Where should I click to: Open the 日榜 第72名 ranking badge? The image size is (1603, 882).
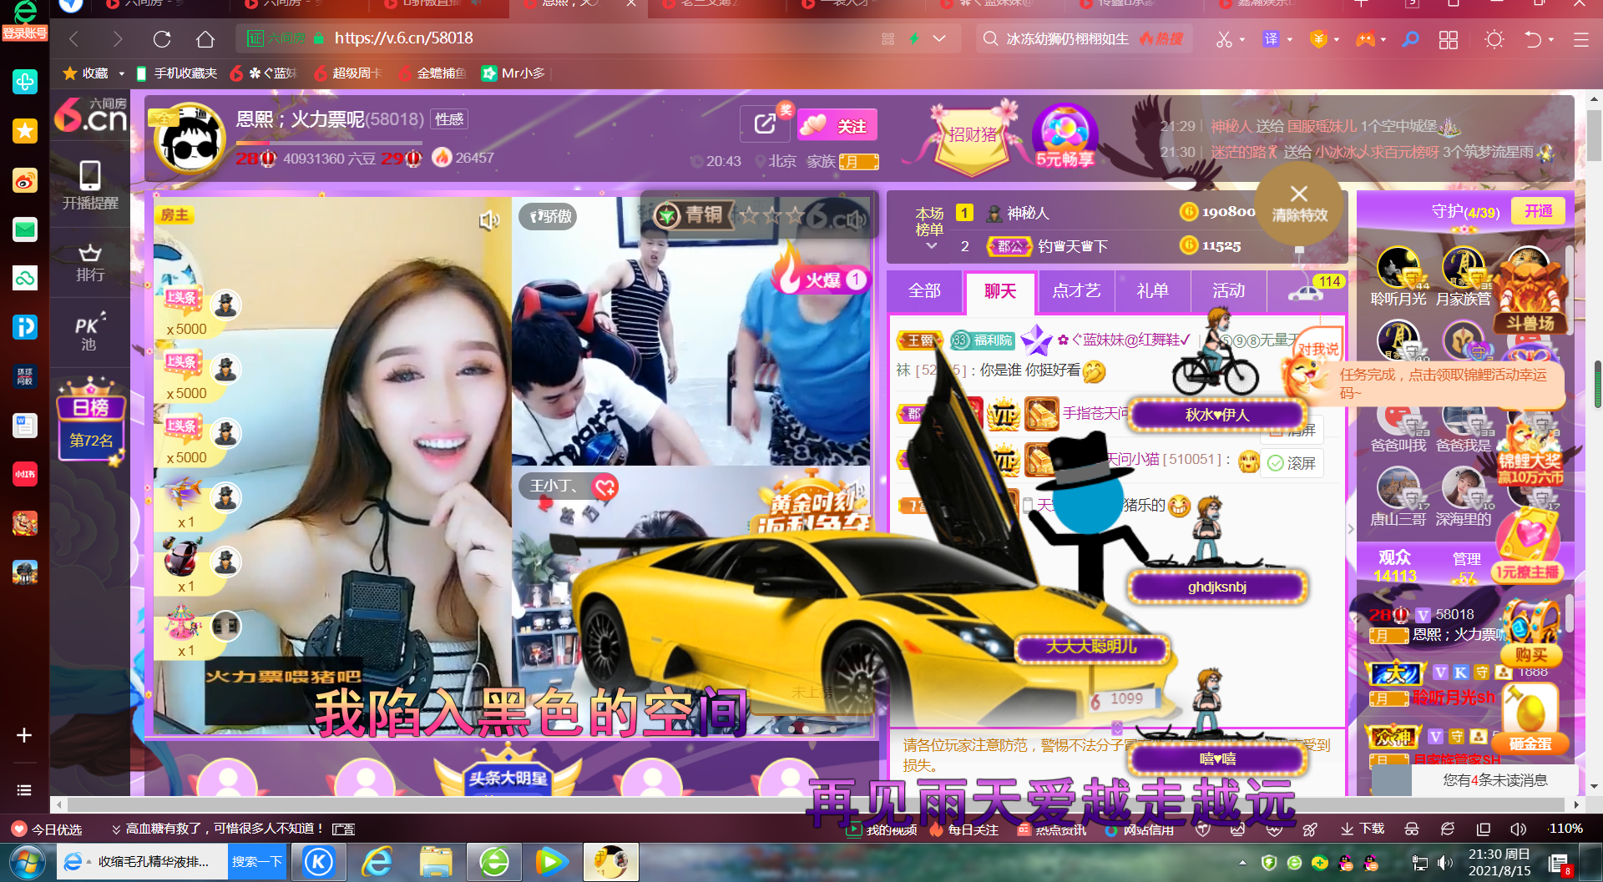91,421
